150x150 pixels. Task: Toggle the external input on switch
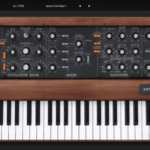(x=65, y=44)
